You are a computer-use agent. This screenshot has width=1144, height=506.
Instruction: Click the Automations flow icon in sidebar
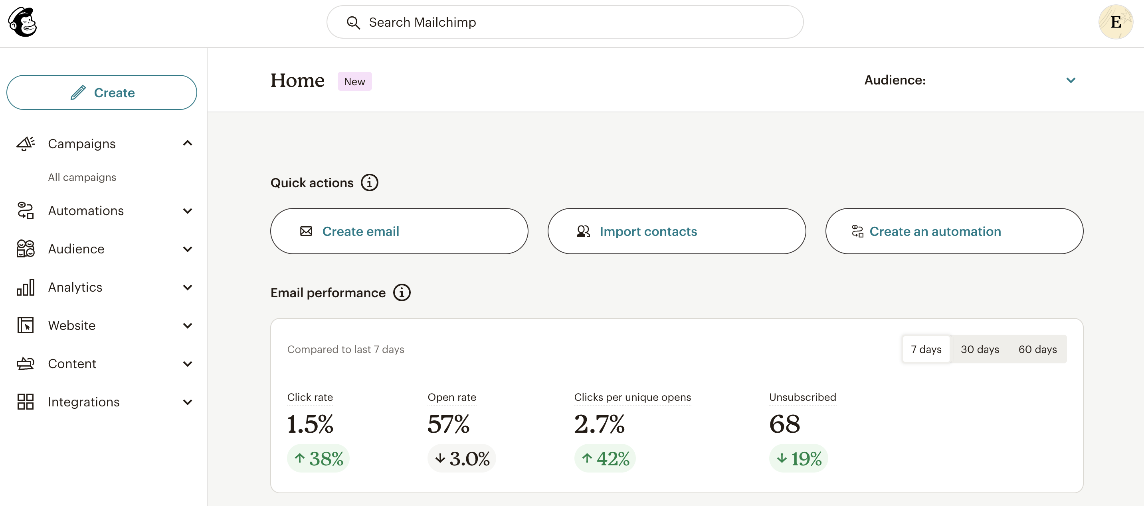coord(25,211)
